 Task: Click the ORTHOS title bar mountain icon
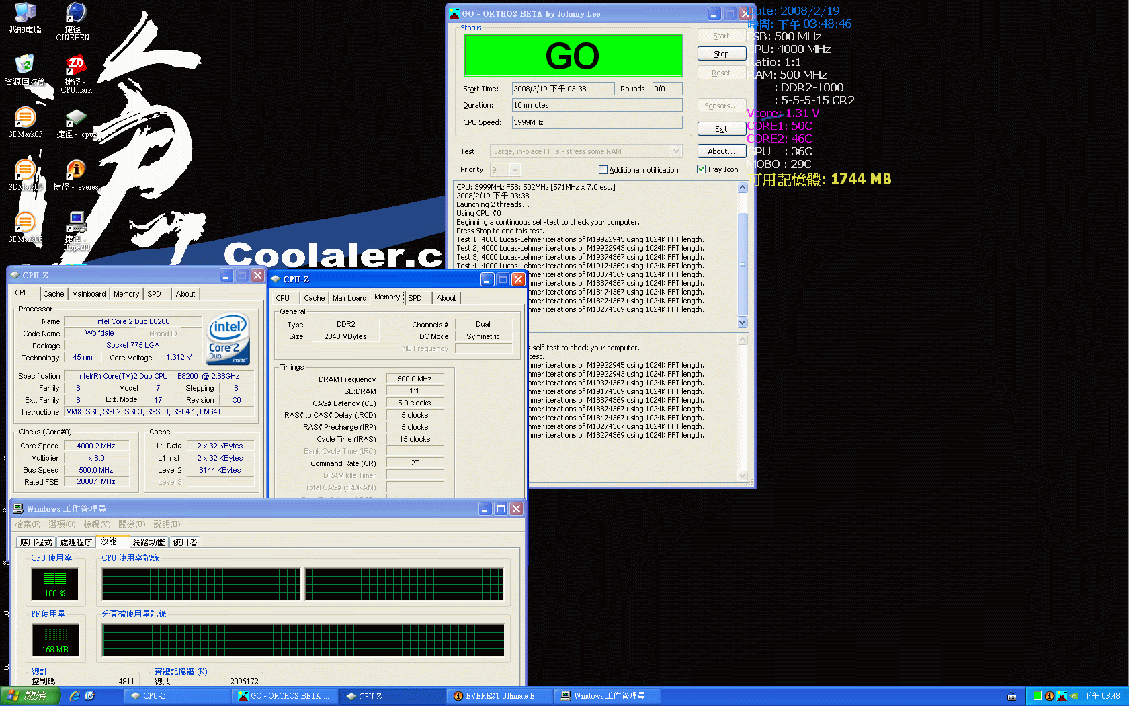click(454, 13)
